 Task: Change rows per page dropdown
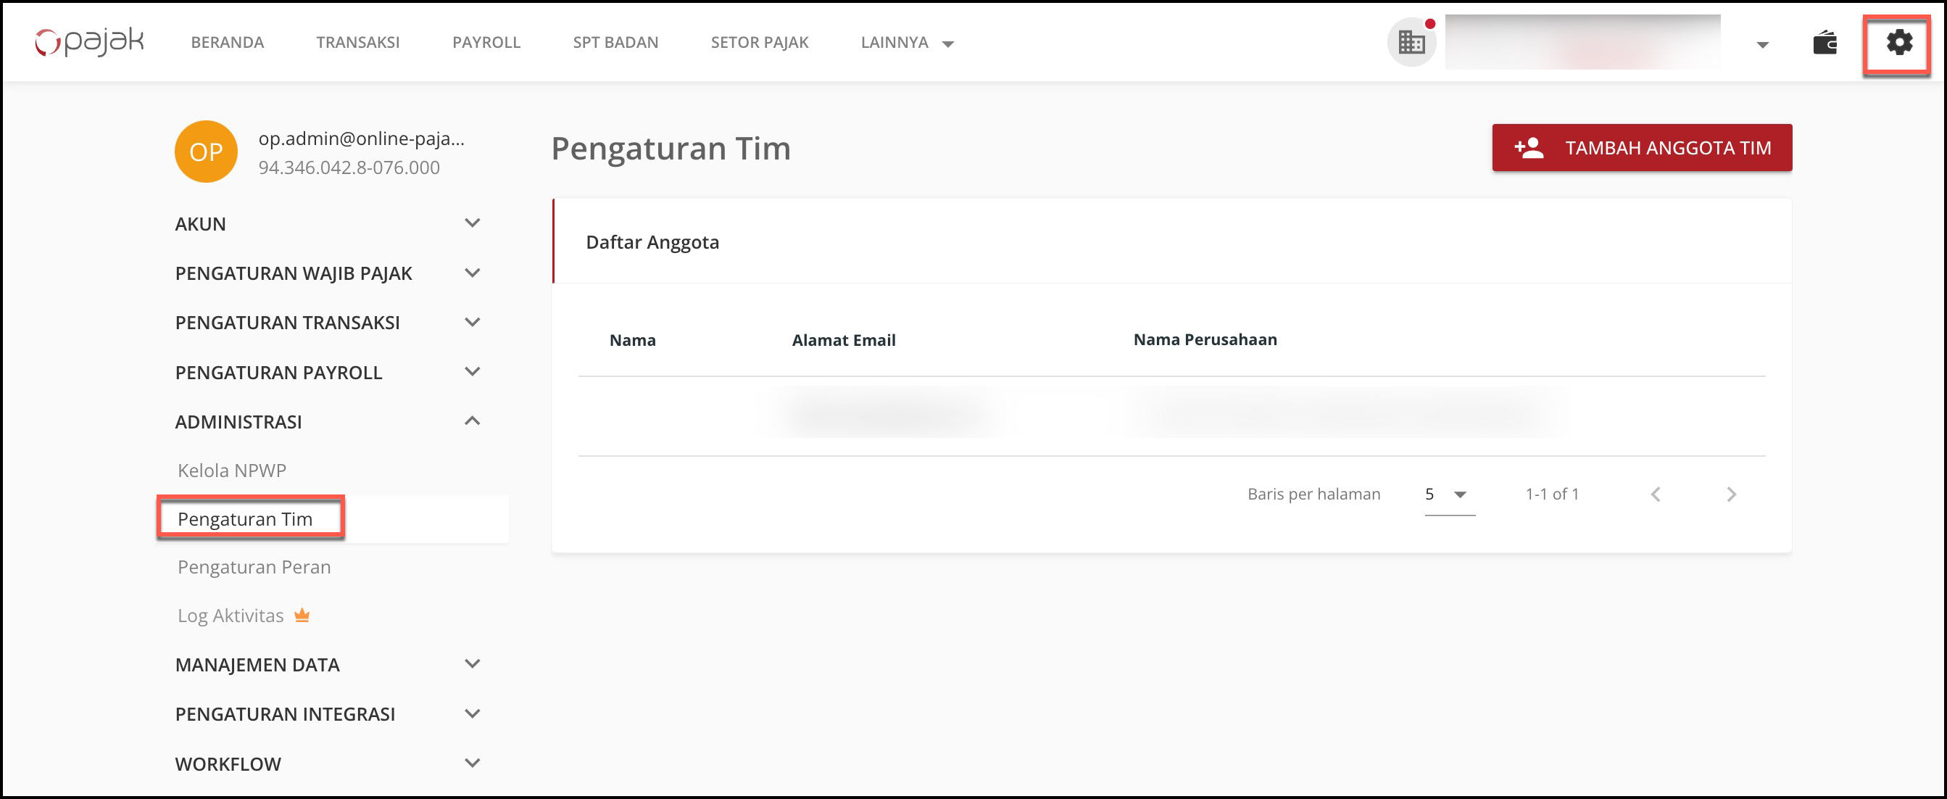pos(1448,494)
